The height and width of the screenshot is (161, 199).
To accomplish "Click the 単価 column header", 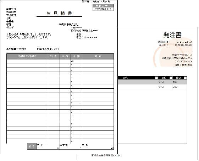I will click(65, 56).
